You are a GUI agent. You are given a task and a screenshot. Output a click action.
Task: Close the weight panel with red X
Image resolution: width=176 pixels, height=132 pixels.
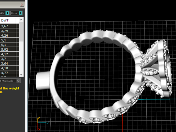[22, 5]
